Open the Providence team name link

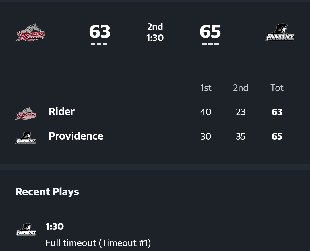click(76, 136)
